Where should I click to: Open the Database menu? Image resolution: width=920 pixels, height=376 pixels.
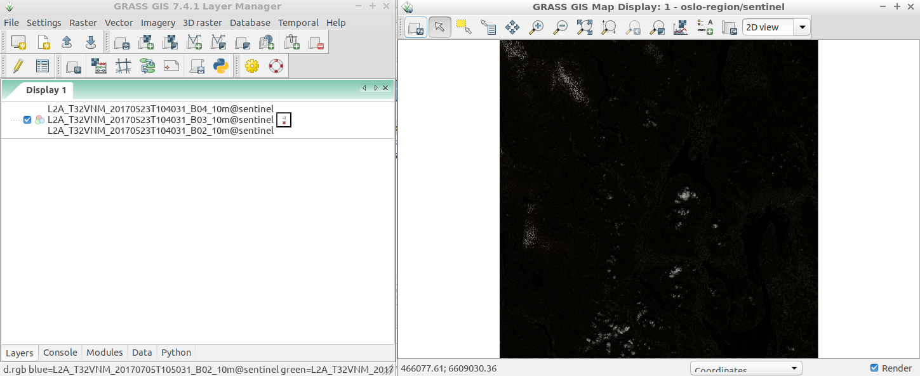[250, 23]
